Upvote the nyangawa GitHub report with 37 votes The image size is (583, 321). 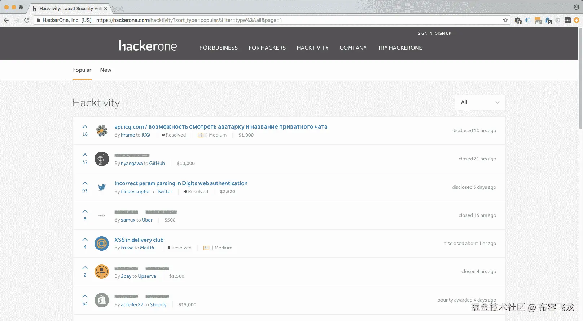pos(85,155)
